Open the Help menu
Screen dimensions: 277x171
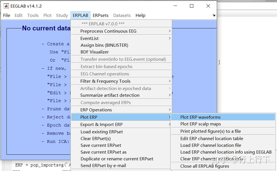coord(140,15)
